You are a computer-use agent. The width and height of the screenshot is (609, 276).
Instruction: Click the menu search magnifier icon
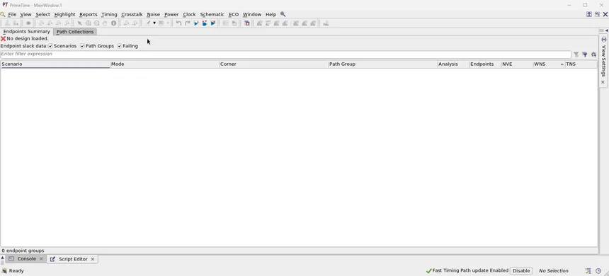[283, 14]
